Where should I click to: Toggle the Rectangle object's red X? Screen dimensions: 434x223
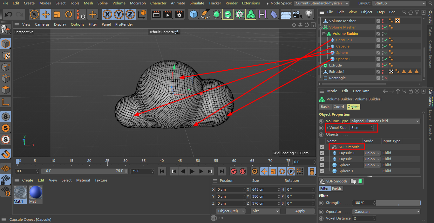(x=386, y=78)
